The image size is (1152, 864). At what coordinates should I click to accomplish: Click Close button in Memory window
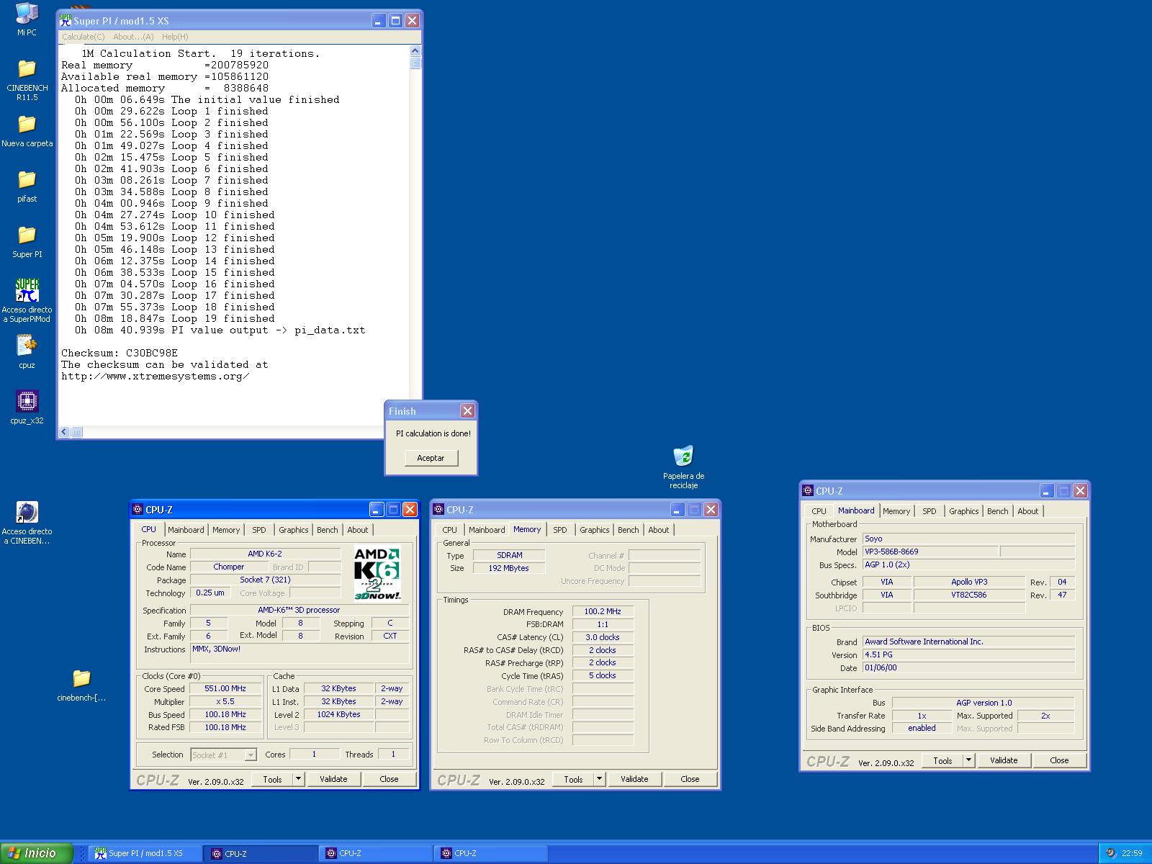(690, 779)
